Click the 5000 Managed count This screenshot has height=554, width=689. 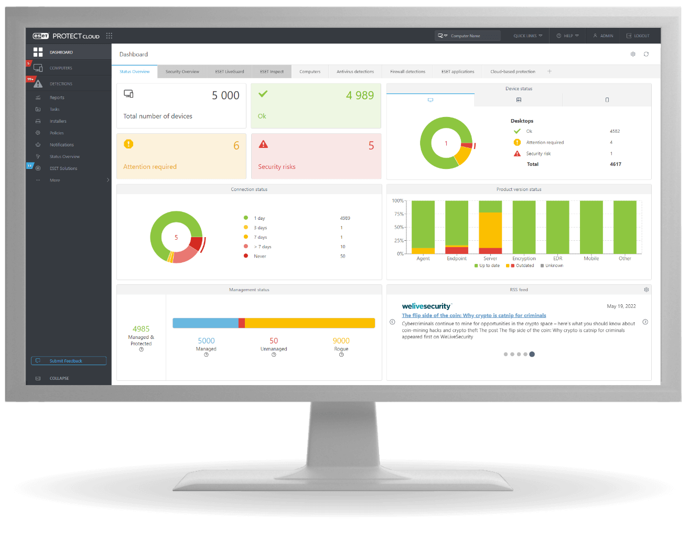(x=206, y=340)
